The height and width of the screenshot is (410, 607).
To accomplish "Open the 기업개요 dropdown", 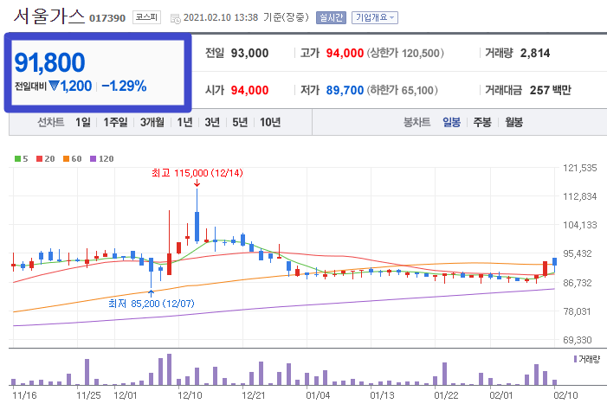I will pos(374,18).
